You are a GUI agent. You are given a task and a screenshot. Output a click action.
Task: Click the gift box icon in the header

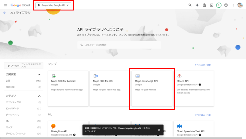pyautogui.click(x=204, y=5)
